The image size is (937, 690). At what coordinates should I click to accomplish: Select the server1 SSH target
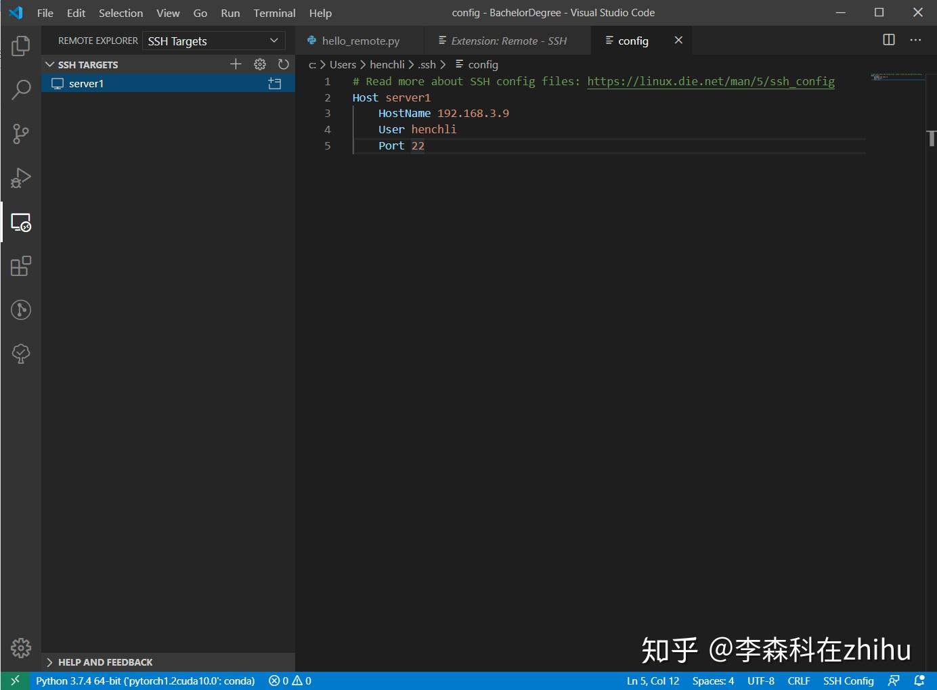point(86,83)
